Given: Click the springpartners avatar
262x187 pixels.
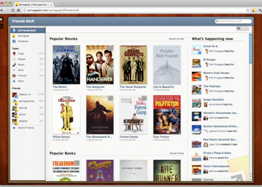Looking at the screenshot, I should pos(15,101).
